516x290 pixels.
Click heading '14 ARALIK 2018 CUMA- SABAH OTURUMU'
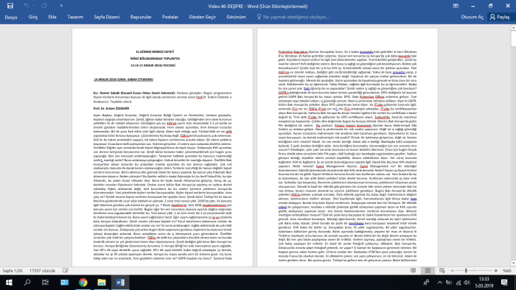[123, 79]
